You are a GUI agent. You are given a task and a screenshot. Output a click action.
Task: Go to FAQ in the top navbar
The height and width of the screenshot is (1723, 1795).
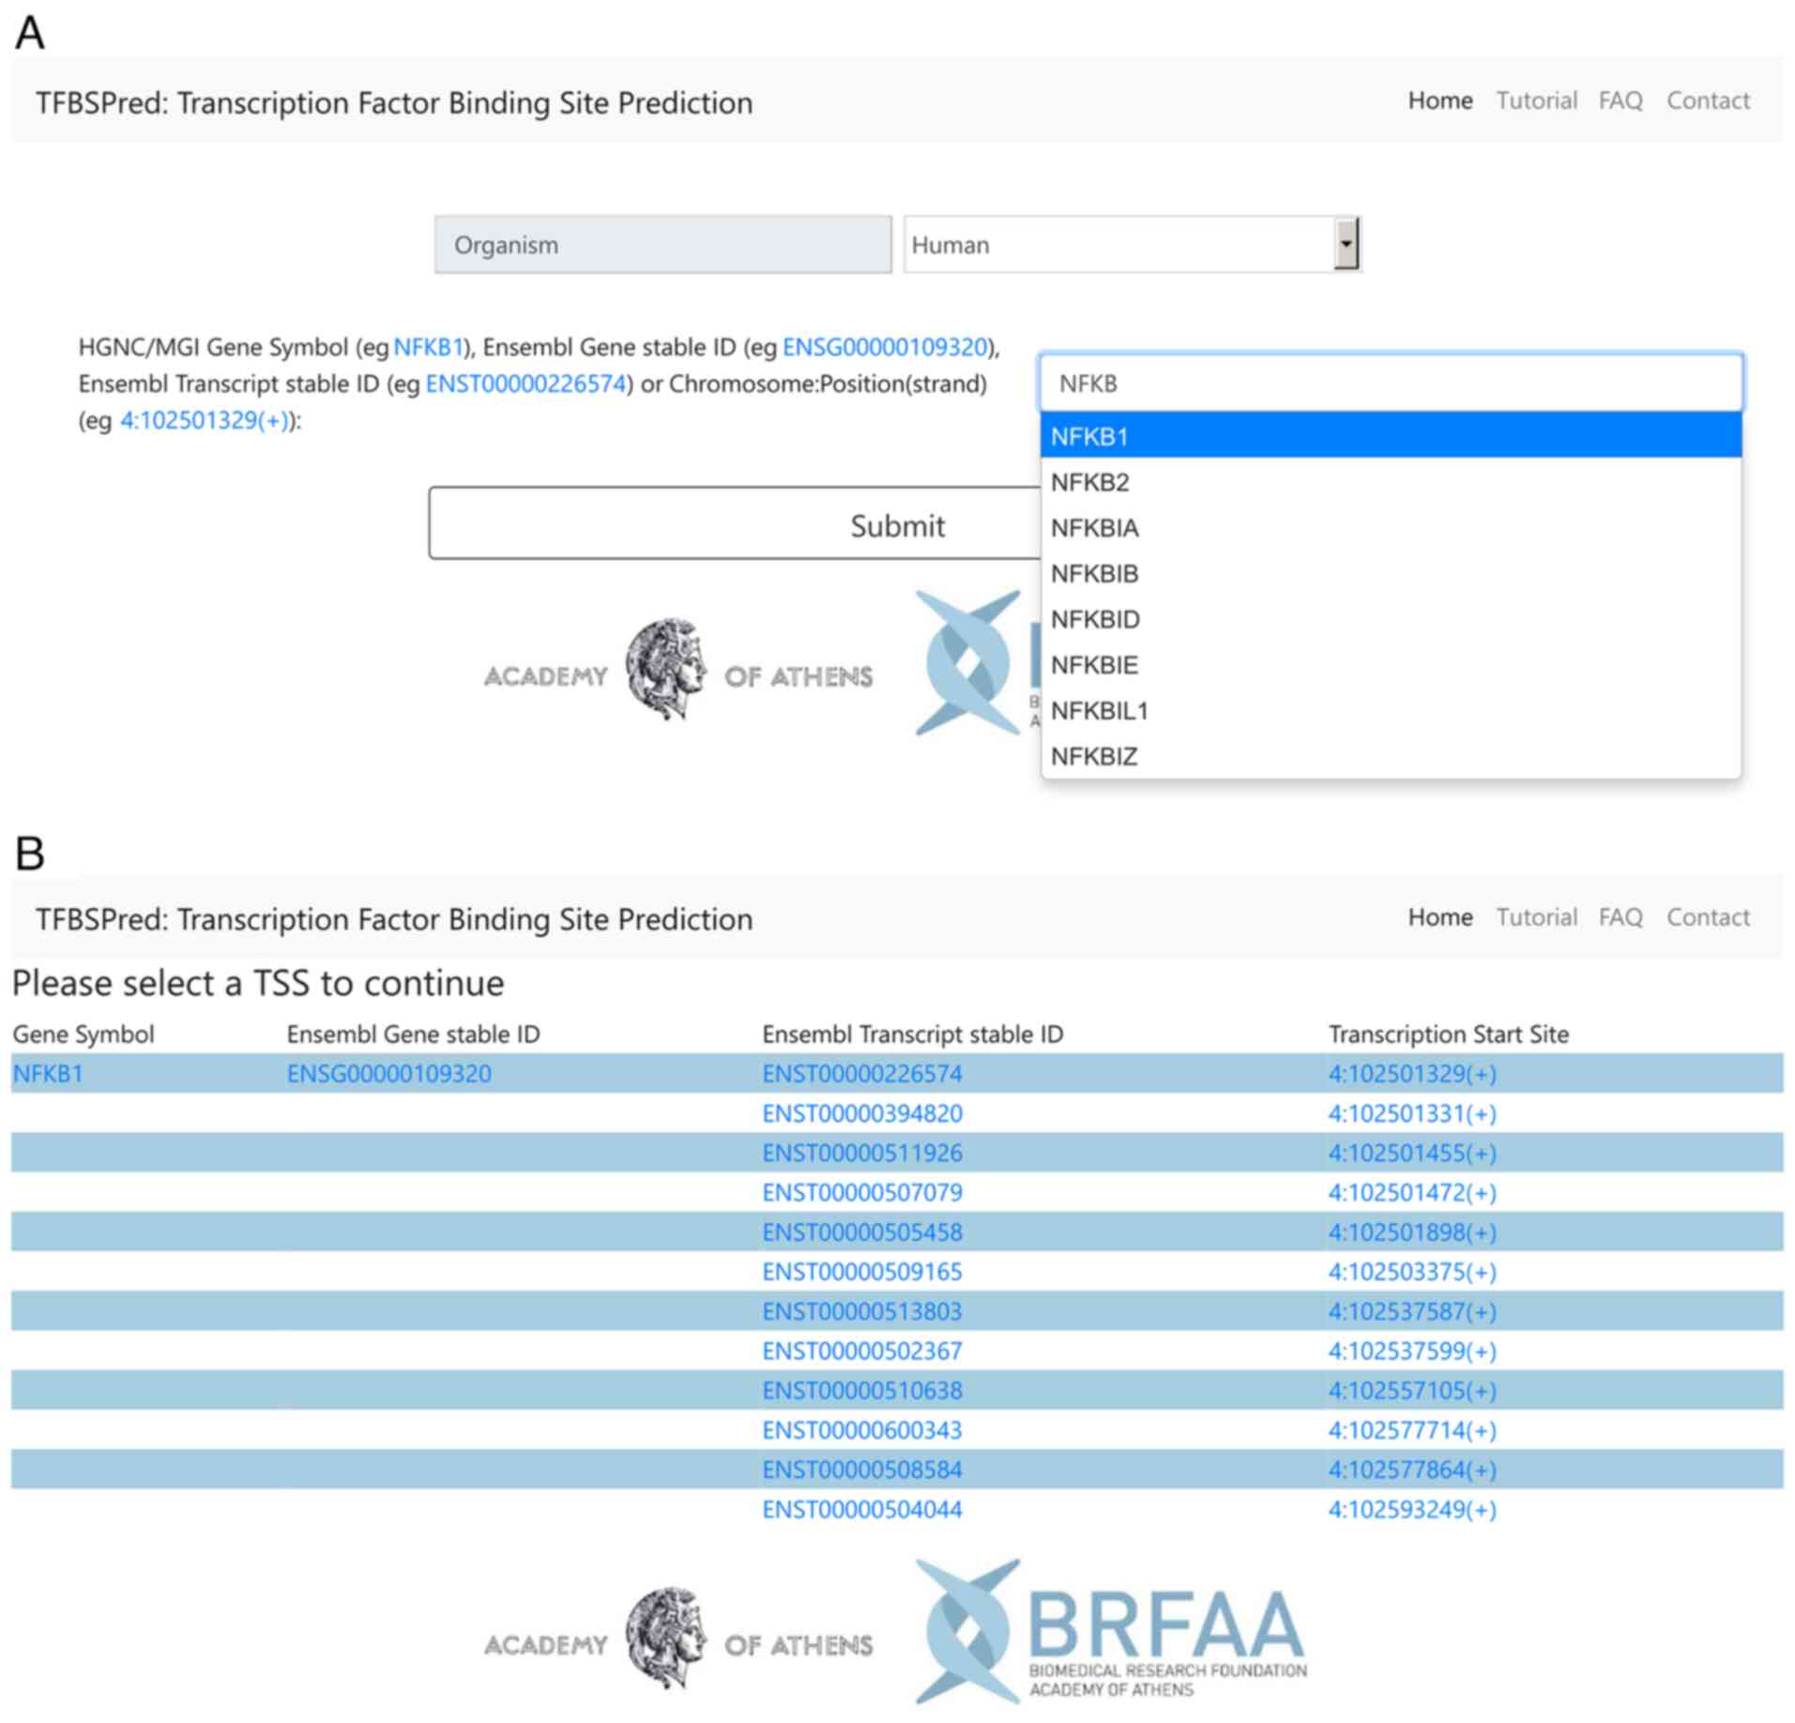(x=1620, y=100)
